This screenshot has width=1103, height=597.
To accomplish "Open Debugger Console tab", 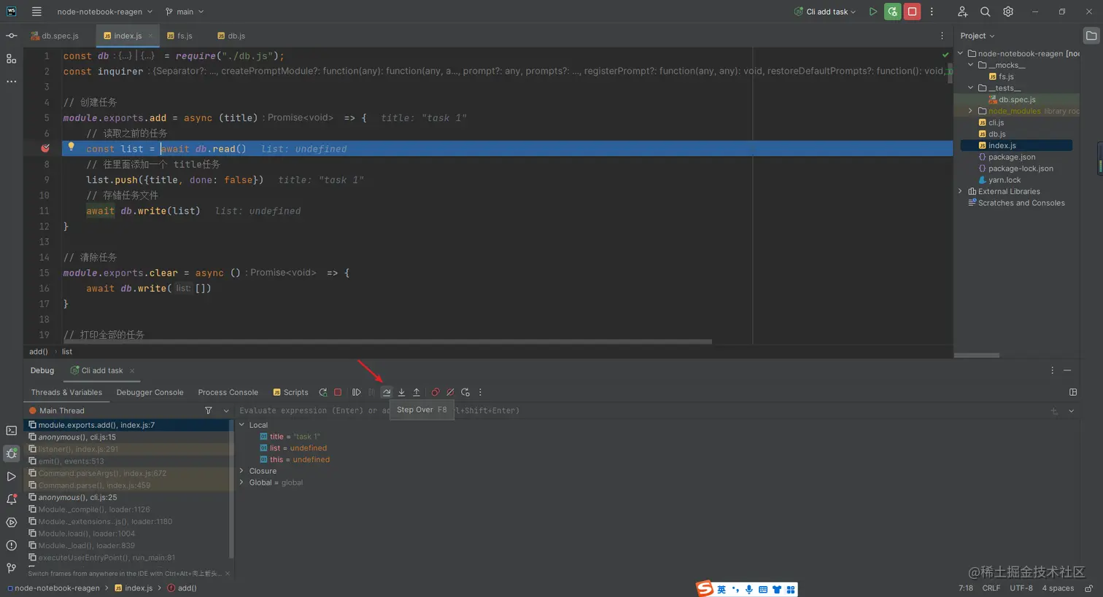I will [150, 392].
